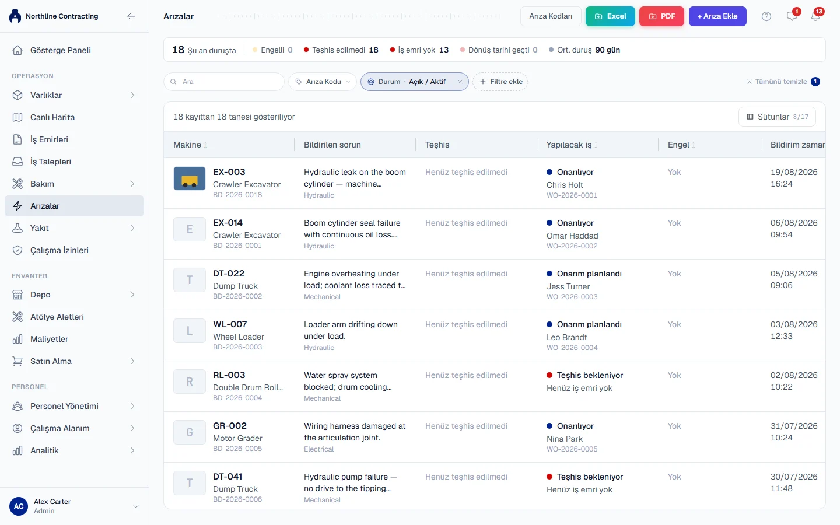
Task: Filter by Dönüş tarihi geçti 0
Action: click(499, 50)
